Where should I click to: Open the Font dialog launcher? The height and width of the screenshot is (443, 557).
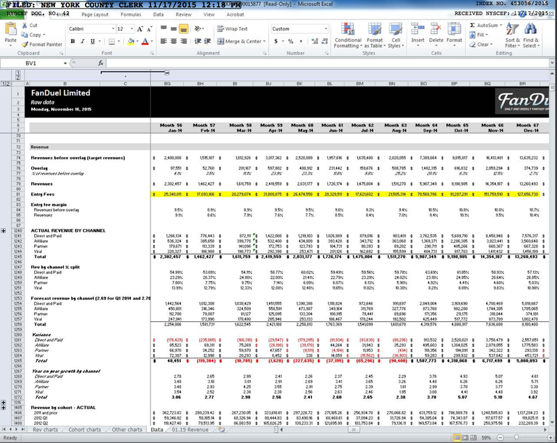coord(152,54)
